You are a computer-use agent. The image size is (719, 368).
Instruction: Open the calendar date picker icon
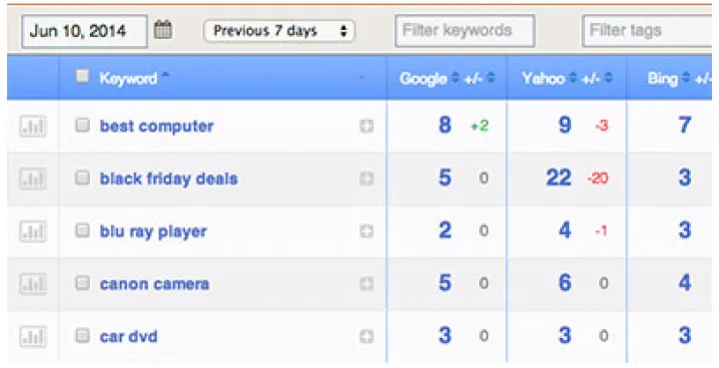[x=163, y=30]
